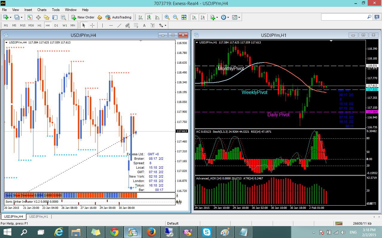This screenshot has width=382, height=238.
Task: Open Firefox from the taskbar
Action: [152, 232]
